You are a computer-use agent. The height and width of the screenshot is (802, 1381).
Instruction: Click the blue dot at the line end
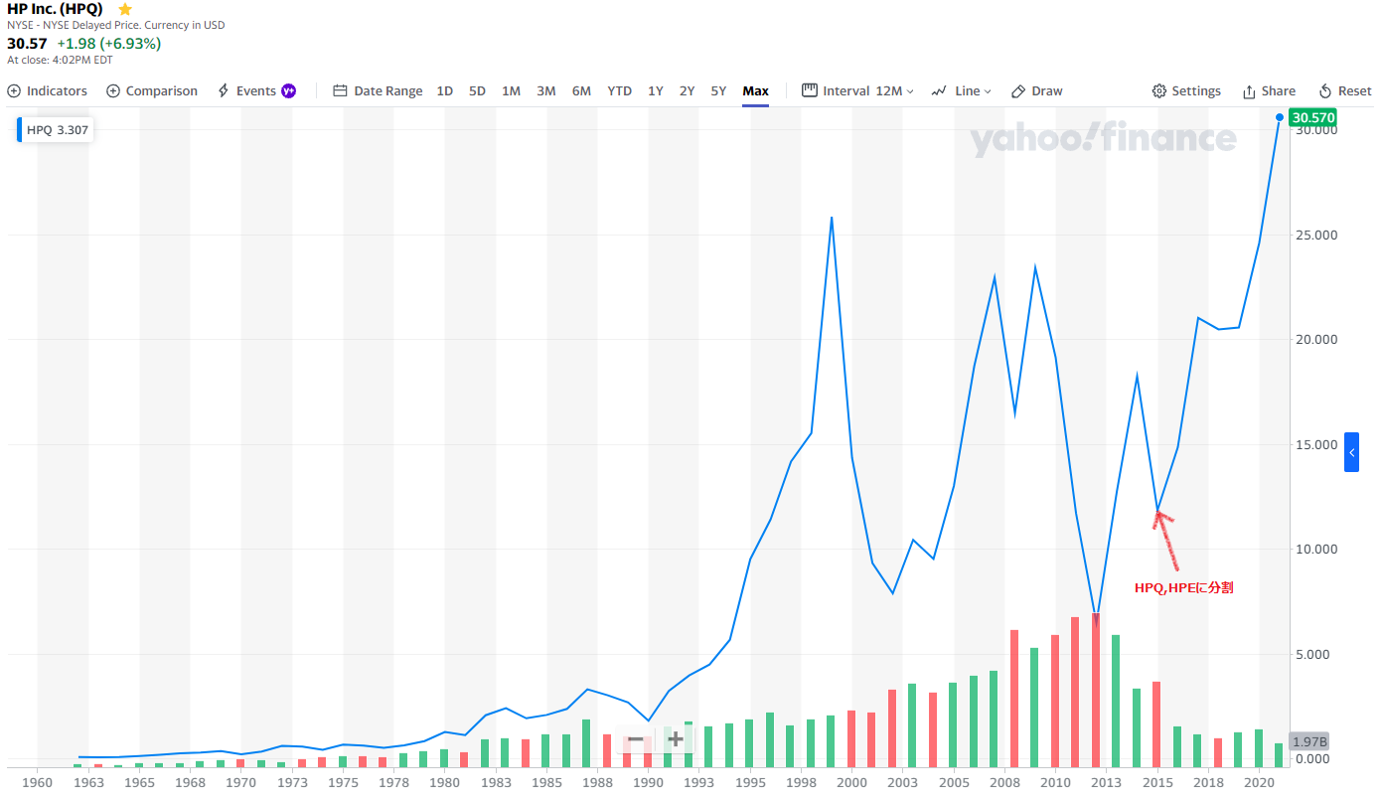click(x=1279, y=117)
